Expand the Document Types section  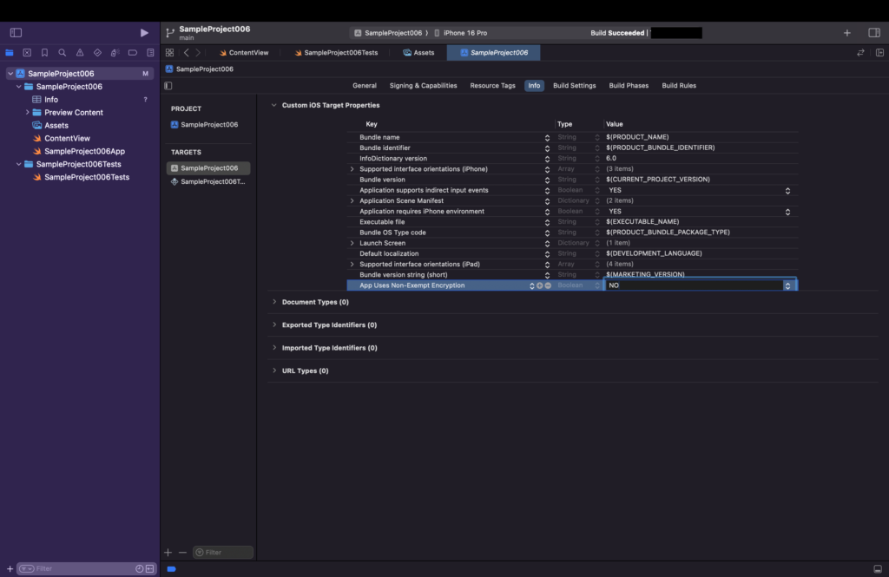274,302
